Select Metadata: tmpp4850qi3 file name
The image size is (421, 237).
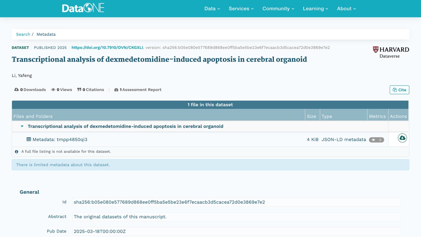click(x=60, y=140)
